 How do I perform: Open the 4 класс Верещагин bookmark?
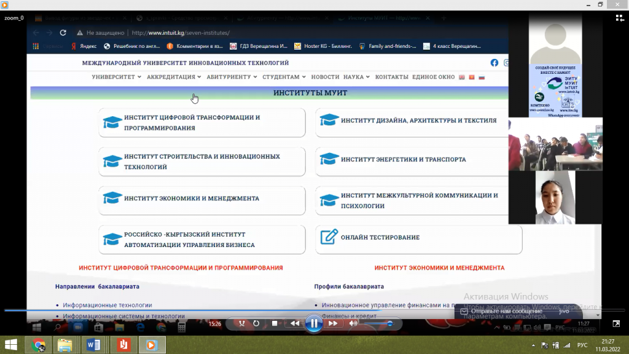452,46
